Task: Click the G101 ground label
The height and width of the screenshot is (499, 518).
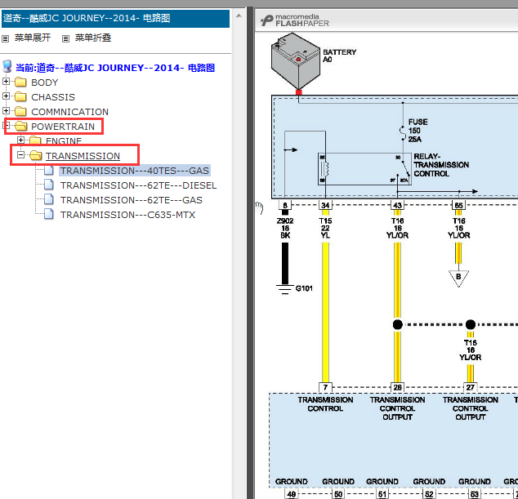Action: (304, 288)
